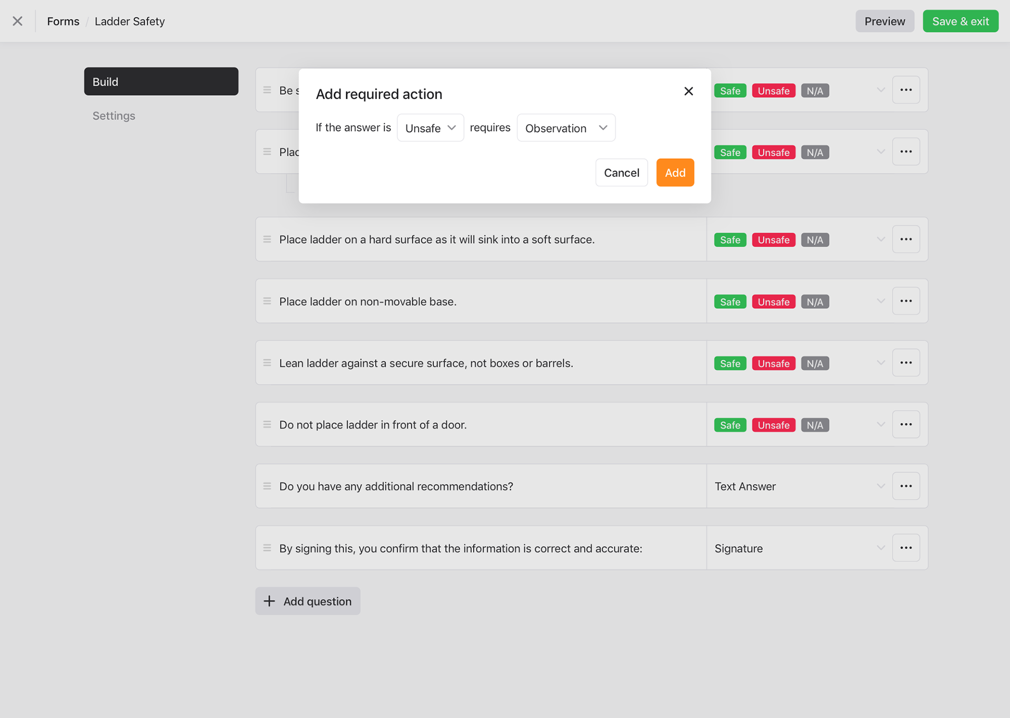Open the ellipsis menu for 'Do not place ladder in front of a door'
Image resolution: width=1010 pixels, height=718 pixels.
click(x=906, y=424)
